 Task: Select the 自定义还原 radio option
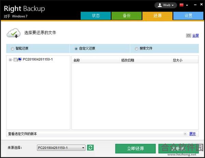click(76, 49)
